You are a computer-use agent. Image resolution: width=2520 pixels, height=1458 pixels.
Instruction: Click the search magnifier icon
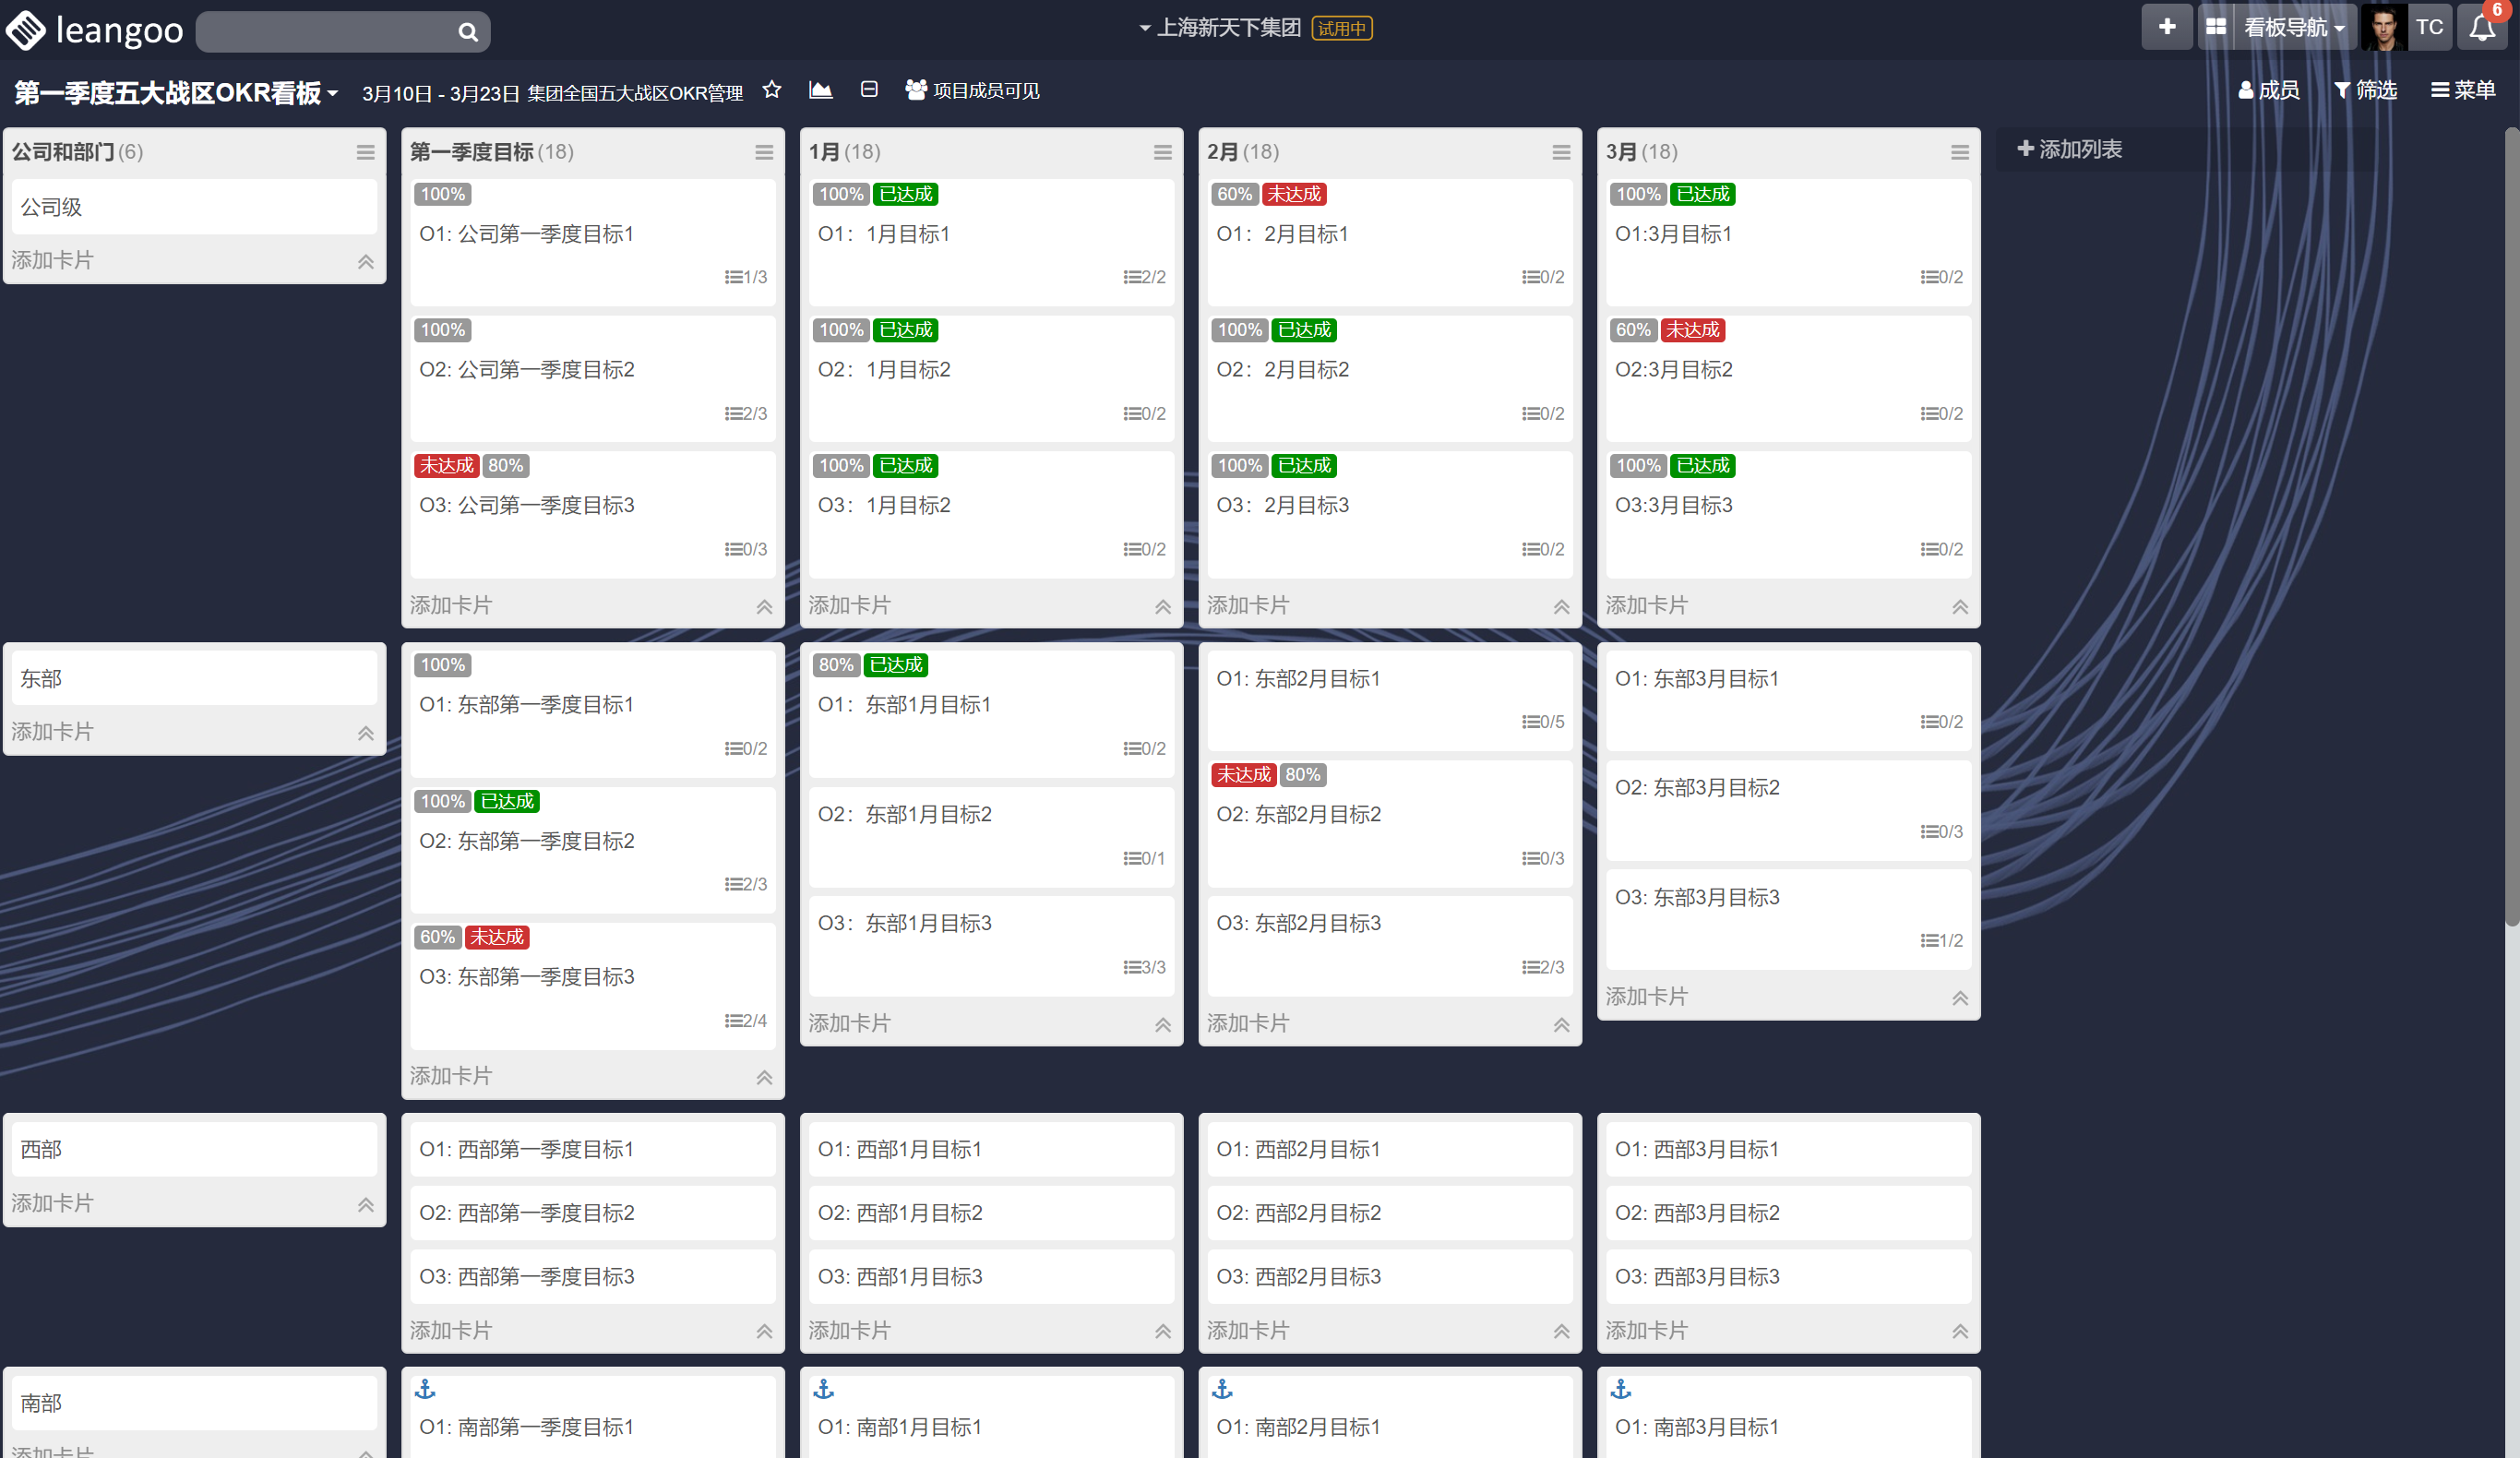[467, 32]
